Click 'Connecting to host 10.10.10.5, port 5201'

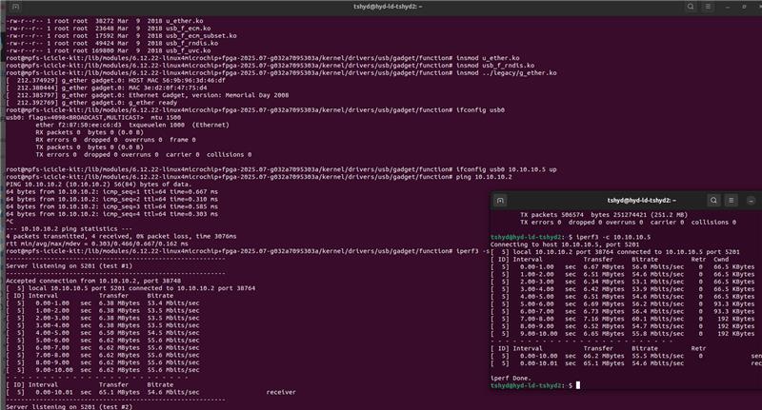coord(565,244)
